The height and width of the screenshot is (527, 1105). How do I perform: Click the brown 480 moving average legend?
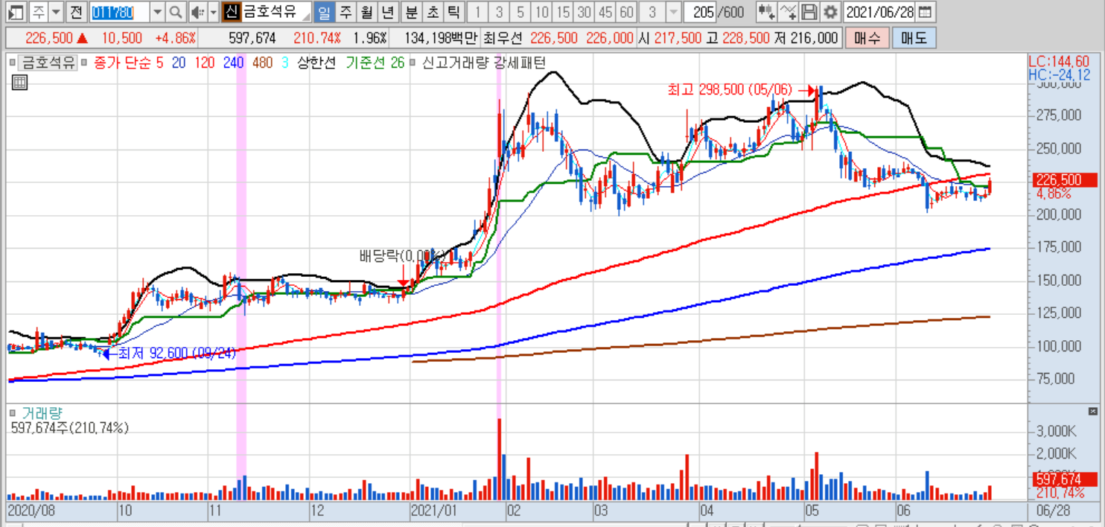point(262,63)
